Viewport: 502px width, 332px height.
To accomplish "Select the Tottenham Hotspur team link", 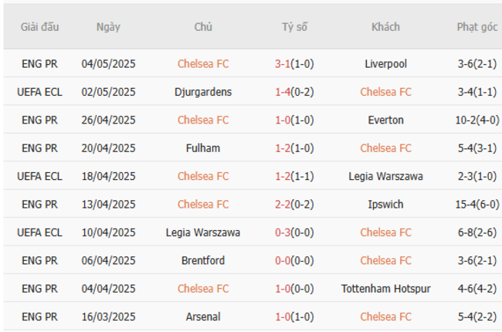I will point(385,289).
